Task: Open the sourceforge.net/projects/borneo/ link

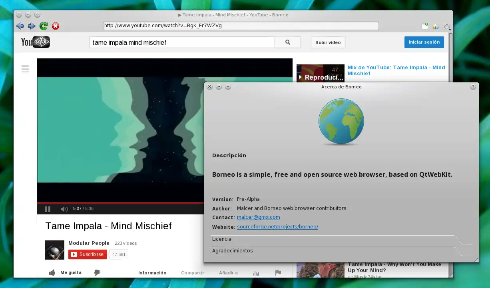Action: pyautogui.click(x=277, y=227)
